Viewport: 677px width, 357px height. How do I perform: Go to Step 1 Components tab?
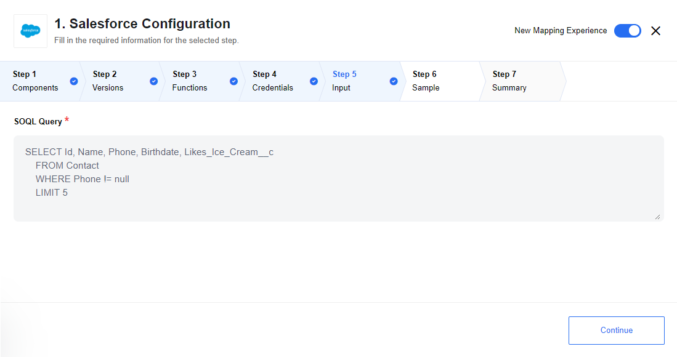coord(40,81)
